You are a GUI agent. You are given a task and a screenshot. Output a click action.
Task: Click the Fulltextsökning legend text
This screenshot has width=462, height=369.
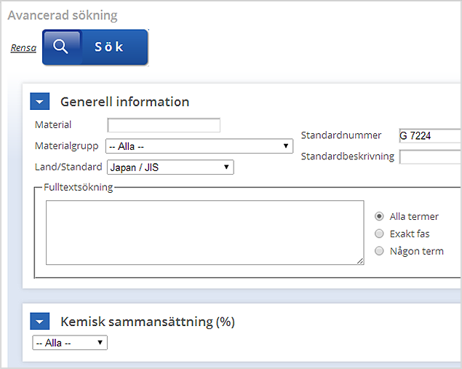(x=79, y=187)
